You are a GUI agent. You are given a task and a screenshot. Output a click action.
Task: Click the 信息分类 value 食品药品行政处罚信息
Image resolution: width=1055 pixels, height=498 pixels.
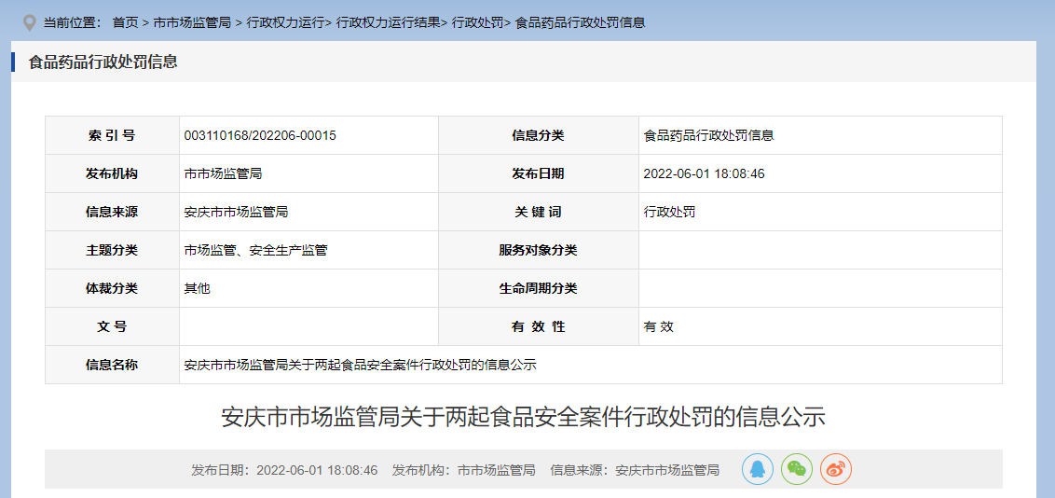pyautogui.click(x=708, y=135)
